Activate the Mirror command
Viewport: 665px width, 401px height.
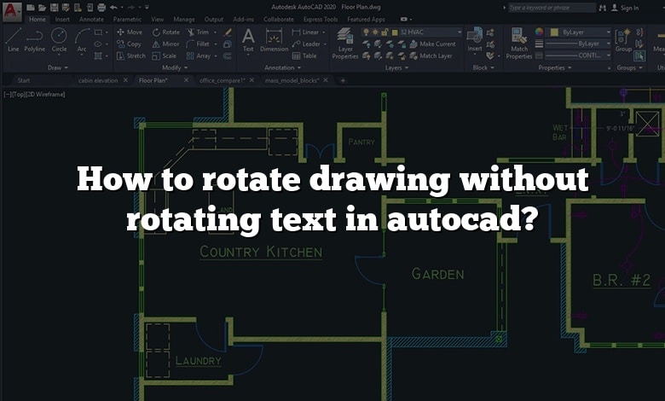click(166, 44)
